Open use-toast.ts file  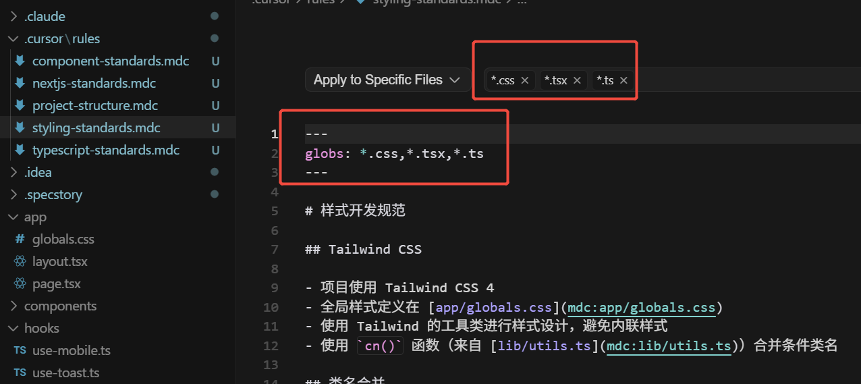[65, 373]
